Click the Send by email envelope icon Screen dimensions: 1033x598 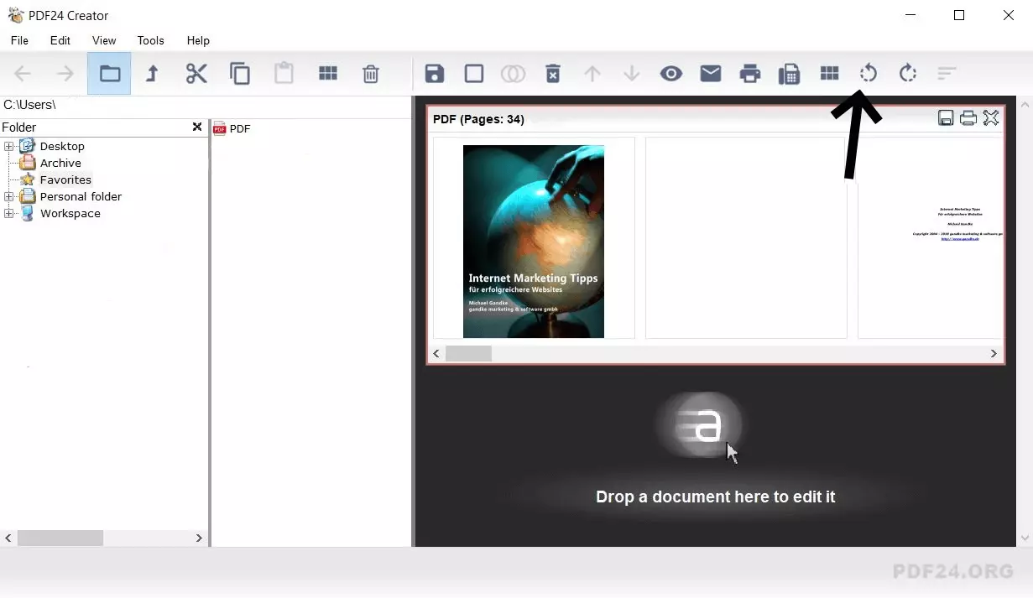click(711, 74)
